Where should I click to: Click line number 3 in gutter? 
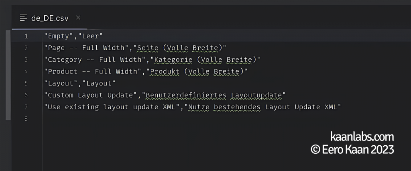26,59
